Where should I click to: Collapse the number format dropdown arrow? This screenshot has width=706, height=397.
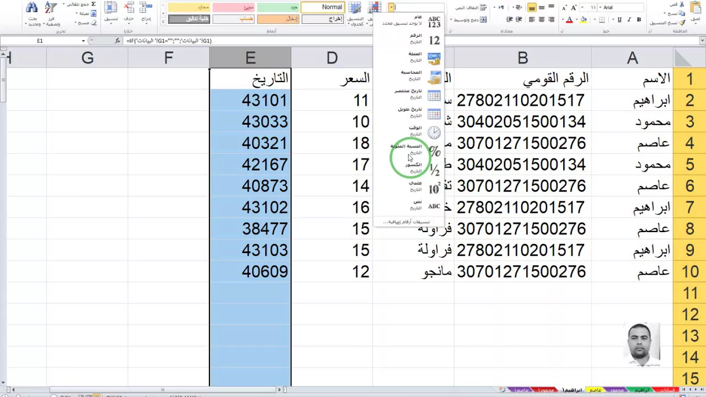pyautogui.click(x=391, y=7)
